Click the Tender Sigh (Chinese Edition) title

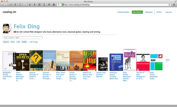(x=101, y=75)
